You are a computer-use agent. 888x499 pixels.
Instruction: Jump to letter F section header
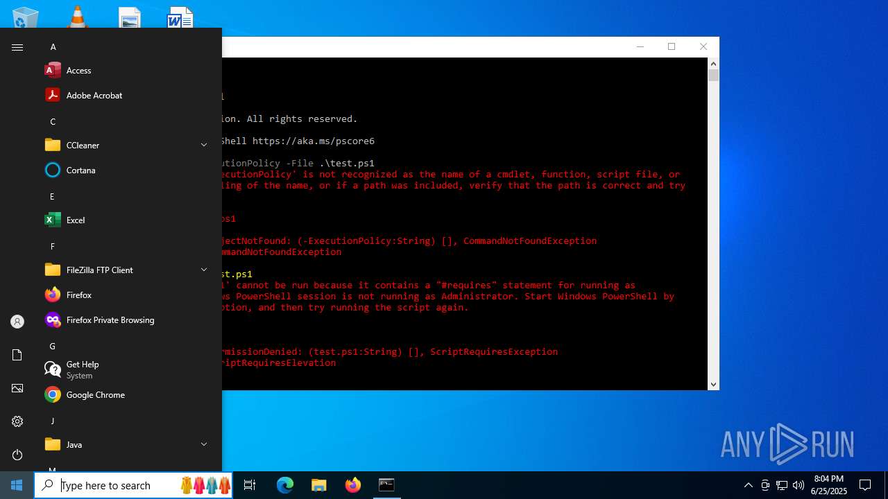(x=53, y=247)
